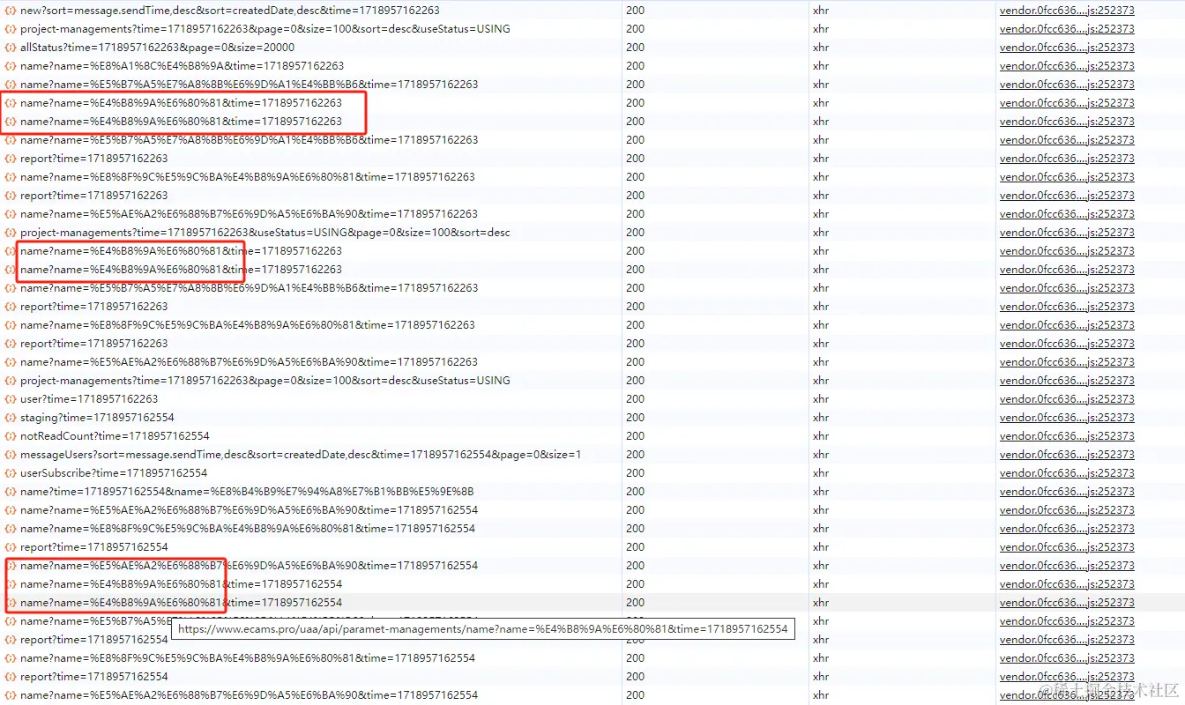Select the user?time=1718957162263 request
This screenshot has height=705, width=1185.
(x=89, y=399)
